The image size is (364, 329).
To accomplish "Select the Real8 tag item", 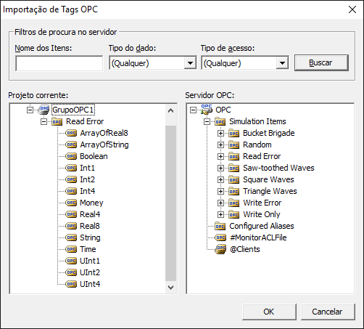I will tap(90, 226).
